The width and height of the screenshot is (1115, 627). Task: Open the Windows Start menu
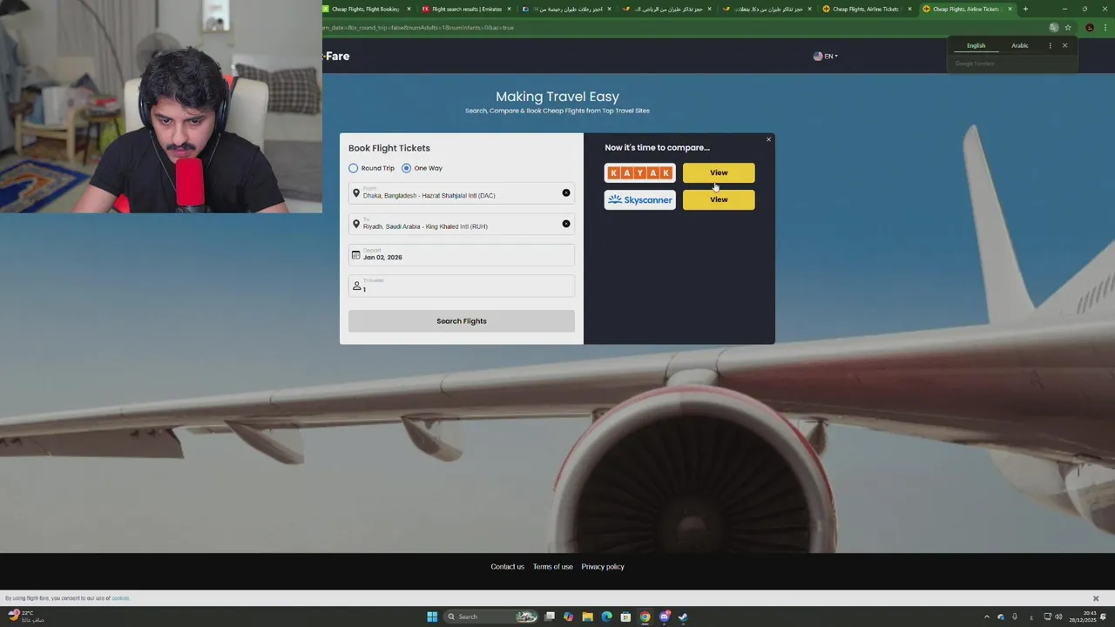[x=432, y=617]
